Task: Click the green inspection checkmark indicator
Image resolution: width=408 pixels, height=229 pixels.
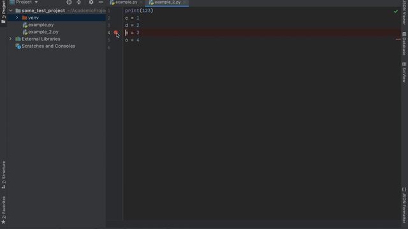Action: [395, 11]
